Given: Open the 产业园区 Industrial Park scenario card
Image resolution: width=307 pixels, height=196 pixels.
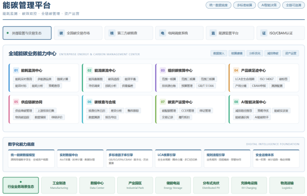Looking at the screenshot, I should pos(135,185).
